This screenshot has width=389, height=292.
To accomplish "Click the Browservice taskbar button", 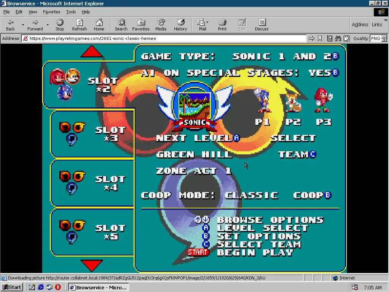I will click(99, 287).
